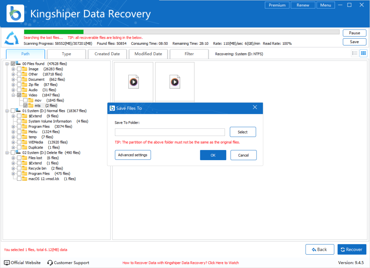Click the Renew button

pyautogui.click(x=303, y=5)
